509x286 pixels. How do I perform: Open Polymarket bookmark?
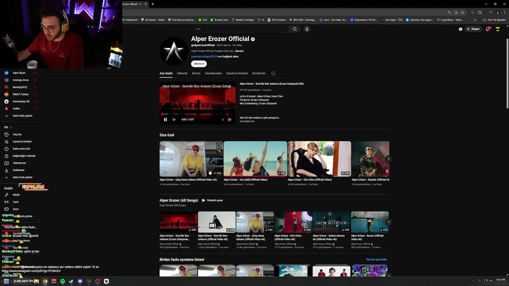click(364, 20)
